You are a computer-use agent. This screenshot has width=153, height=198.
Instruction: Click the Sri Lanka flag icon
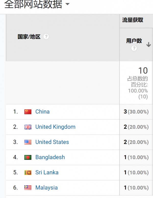[28, 173]
